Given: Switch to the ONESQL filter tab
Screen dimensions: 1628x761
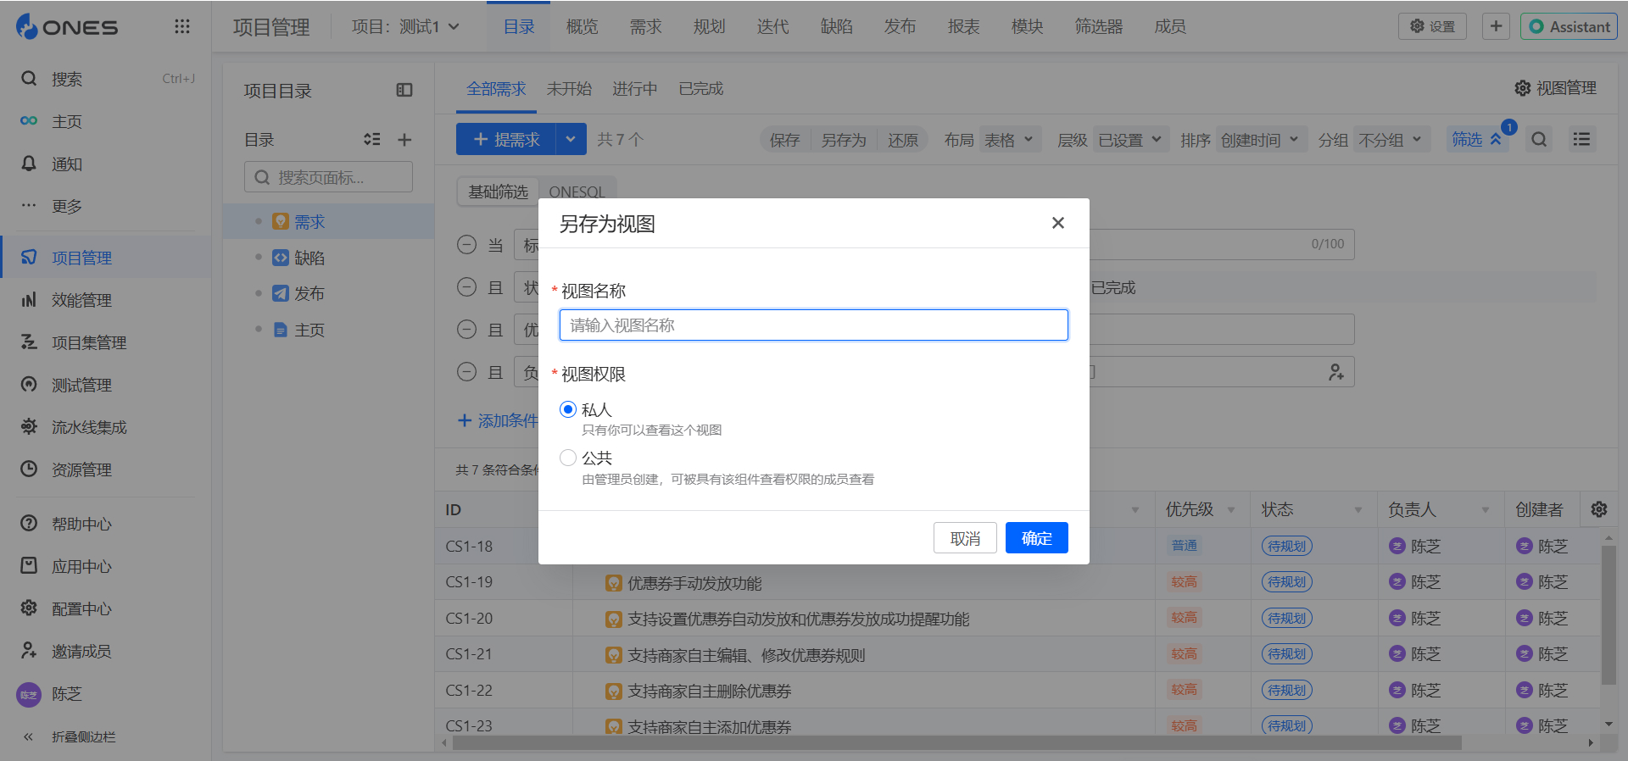Looking at the screenshot, I should click(x=577, y=192).
